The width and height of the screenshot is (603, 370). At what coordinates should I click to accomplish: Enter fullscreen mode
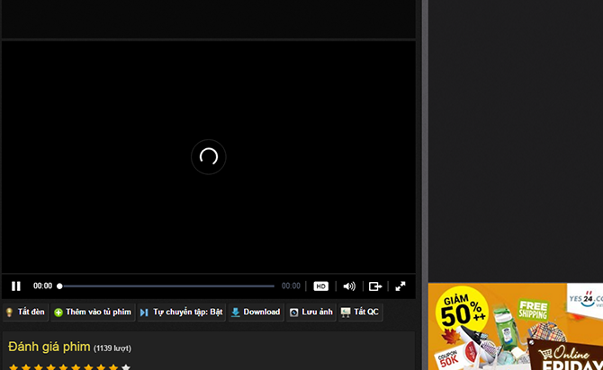(400, 286)
